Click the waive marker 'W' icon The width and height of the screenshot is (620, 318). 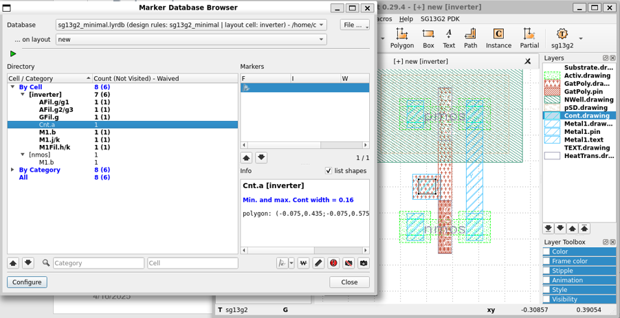click(303, 263)
